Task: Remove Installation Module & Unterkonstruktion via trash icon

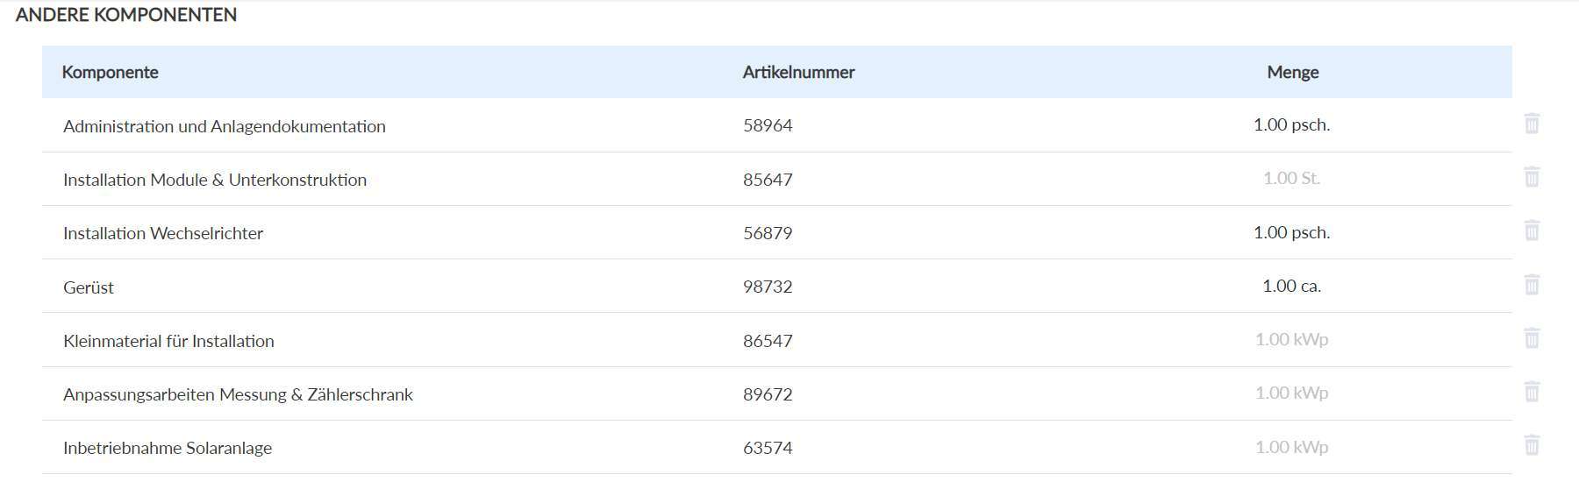Action: [x=1532, y=177]
